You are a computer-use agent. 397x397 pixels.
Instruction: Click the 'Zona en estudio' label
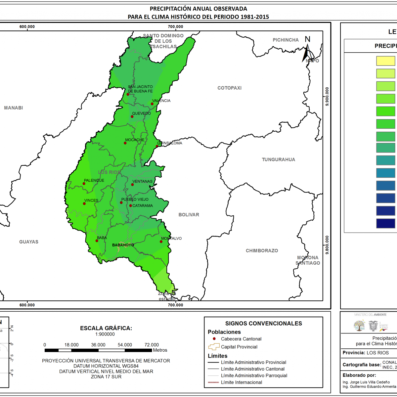(x=167, y=296)
